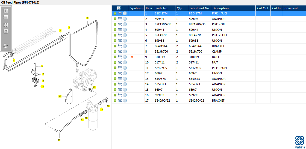Viewport: 306px width, 149px height.
Task: Click Cut In column header
Action: pos(276,8)
